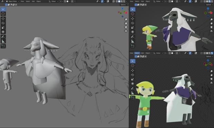Enable rendered shading in left viewport

click(x=124, y=1)
